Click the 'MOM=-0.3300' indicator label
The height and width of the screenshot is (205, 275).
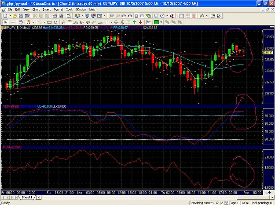pyautogui.click(x=12, y=147)
